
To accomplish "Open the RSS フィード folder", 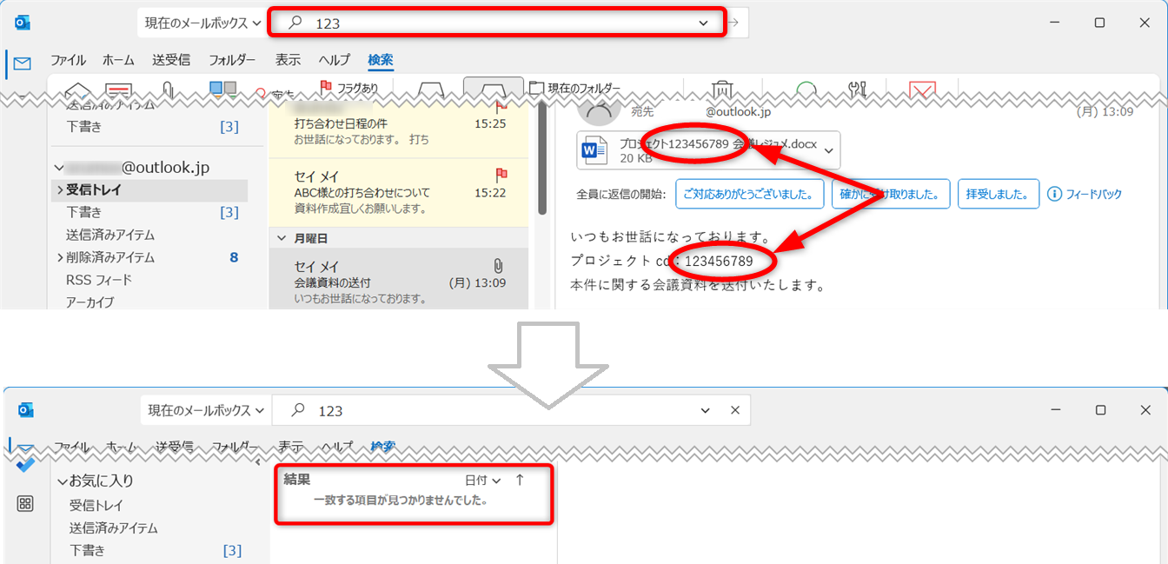I will tap(99, 280).
